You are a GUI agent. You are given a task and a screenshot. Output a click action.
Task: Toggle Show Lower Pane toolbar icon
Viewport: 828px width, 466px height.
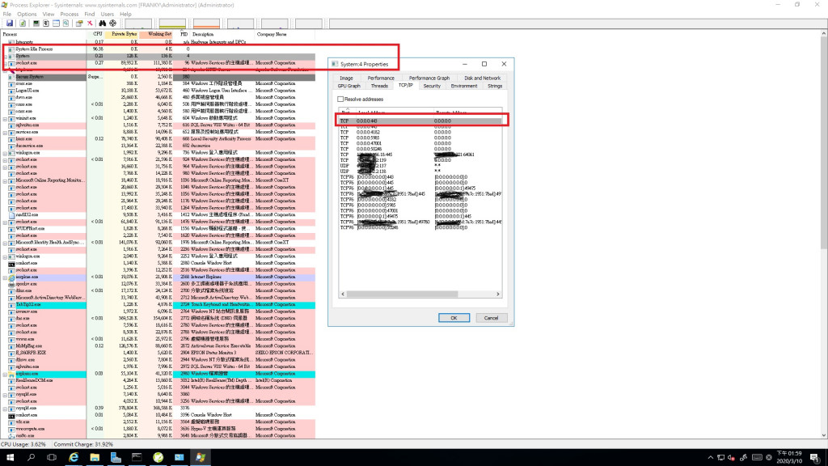click(56, 23)
